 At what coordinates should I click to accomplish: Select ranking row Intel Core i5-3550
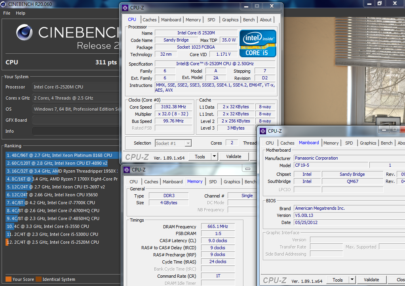(x=62, y=226)
